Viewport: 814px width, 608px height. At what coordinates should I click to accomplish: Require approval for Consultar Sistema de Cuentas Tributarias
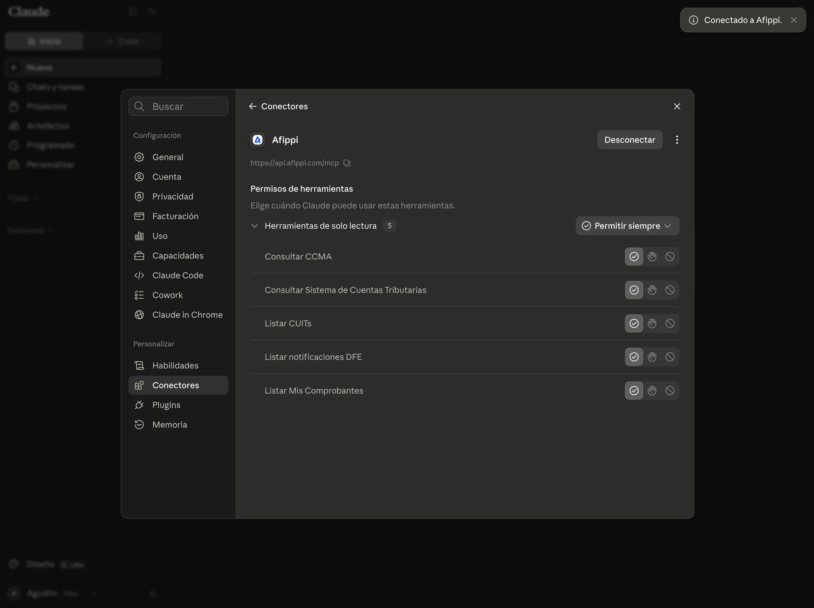click(x=652, y=290)
